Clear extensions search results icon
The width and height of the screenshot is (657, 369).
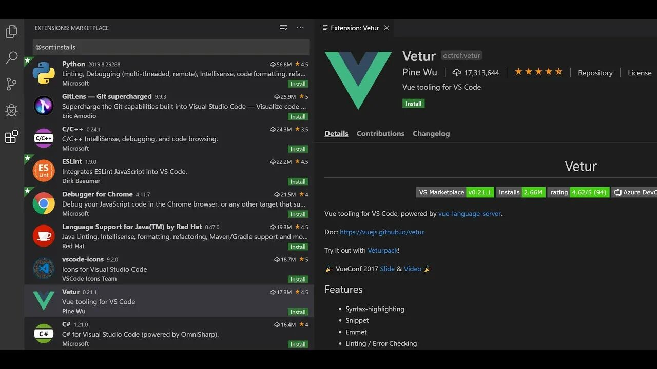coord(283,28)
